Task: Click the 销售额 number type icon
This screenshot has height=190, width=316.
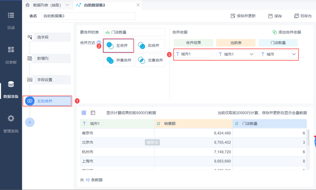Action: [x=158, y=124]
